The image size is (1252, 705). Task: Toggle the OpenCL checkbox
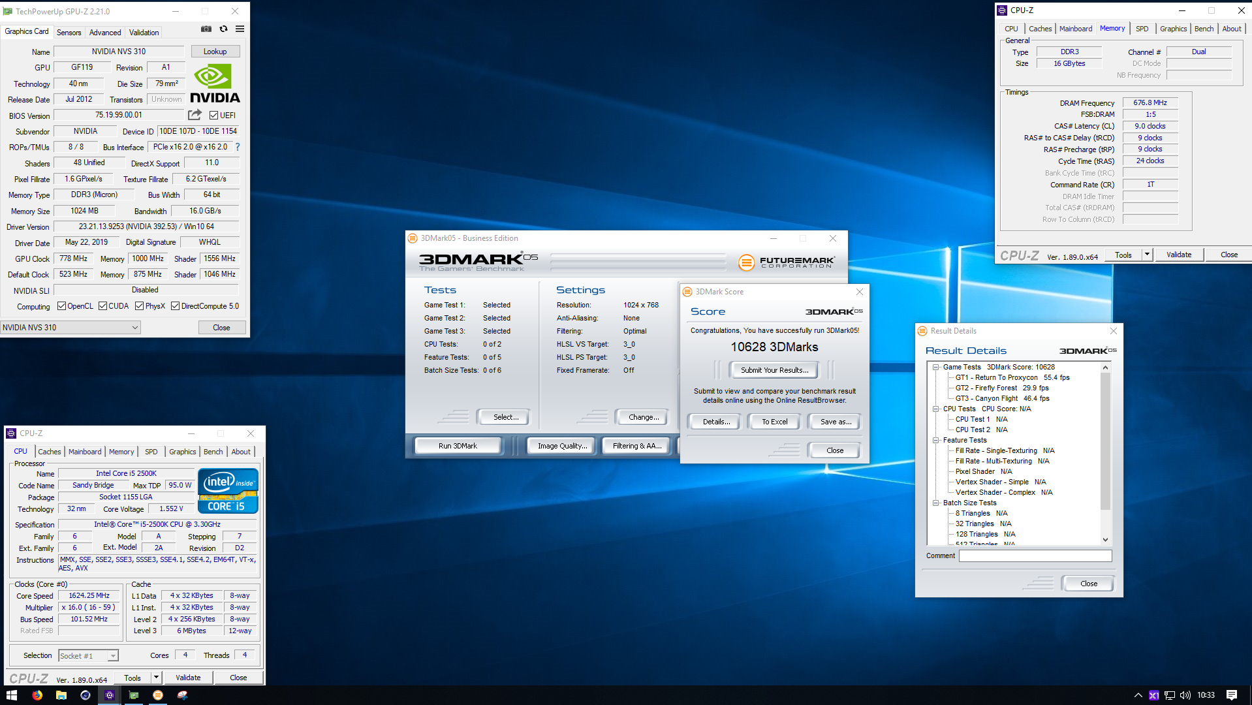pos(61,306)
